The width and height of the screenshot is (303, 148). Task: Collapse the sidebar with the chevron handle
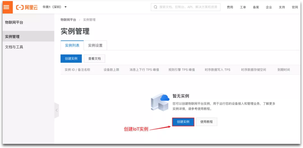(x=57, y=110)
